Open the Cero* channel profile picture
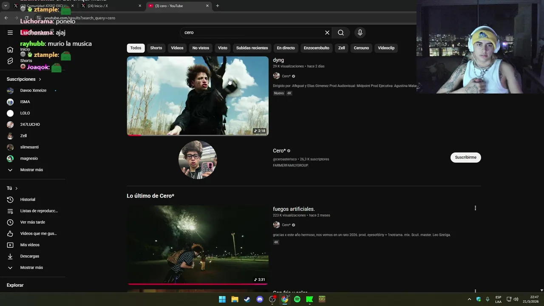This screenshot has height=306, width=544. (198, 160)
